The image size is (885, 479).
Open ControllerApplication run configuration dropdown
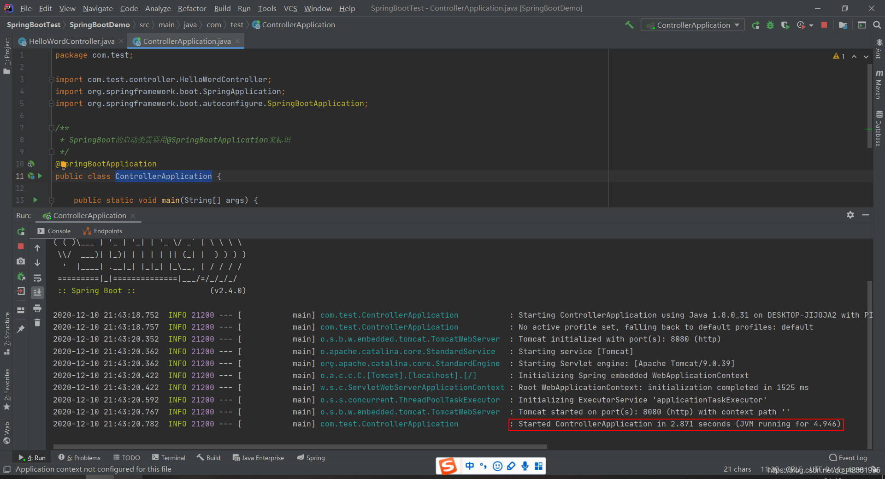[693, 25]
